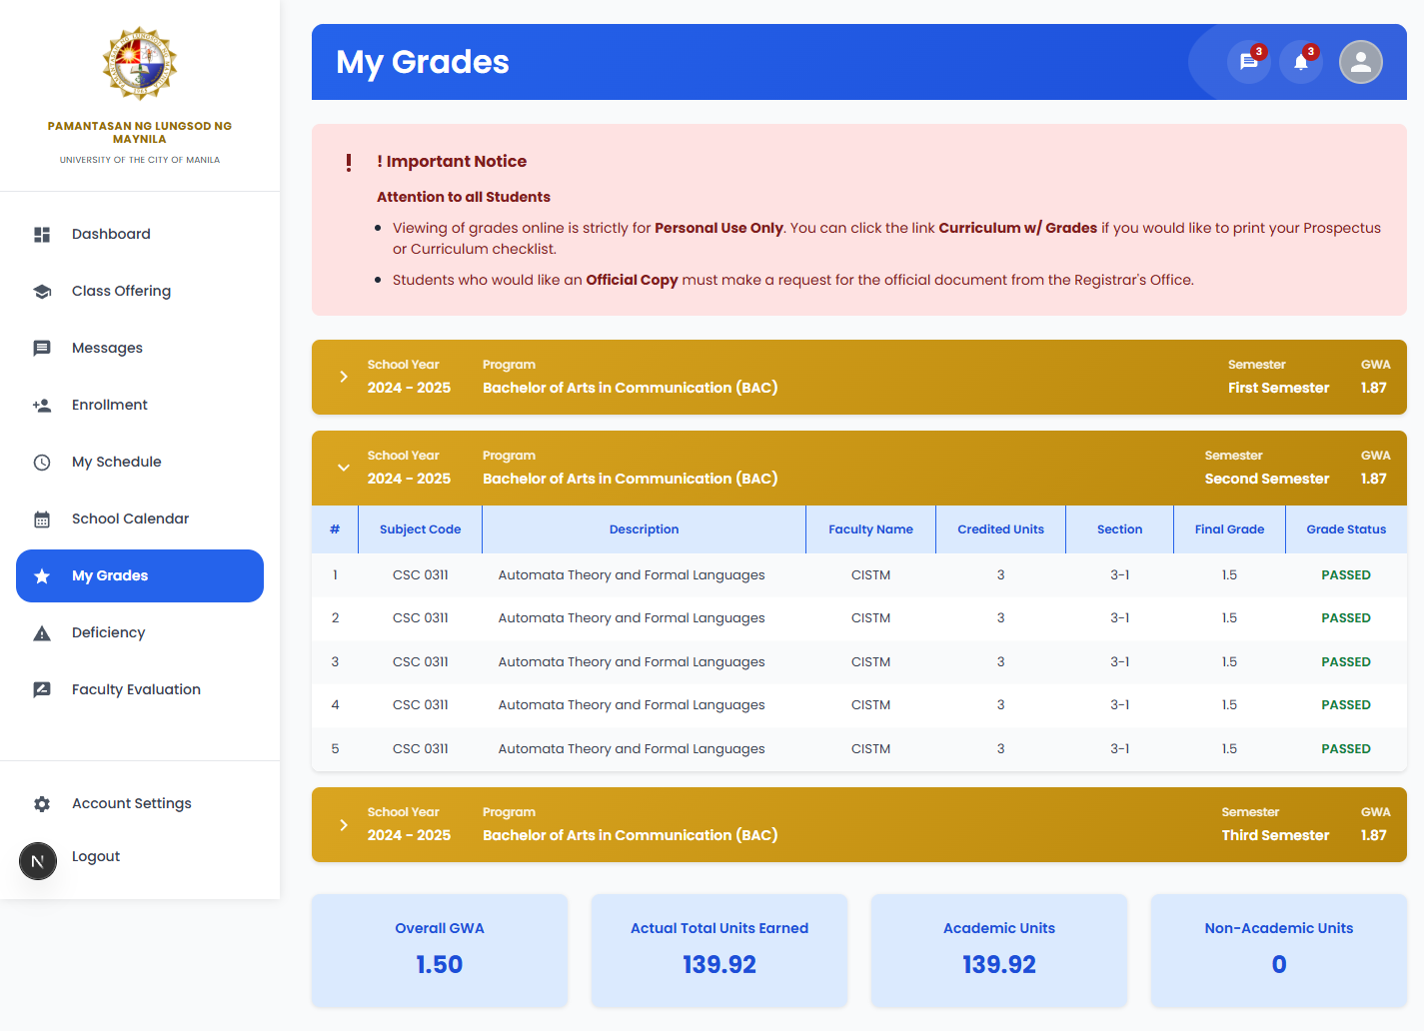The height and width of the screenshot is (1031, 1424).
Task: Click the My Grades page title
Action: point(423,62)
